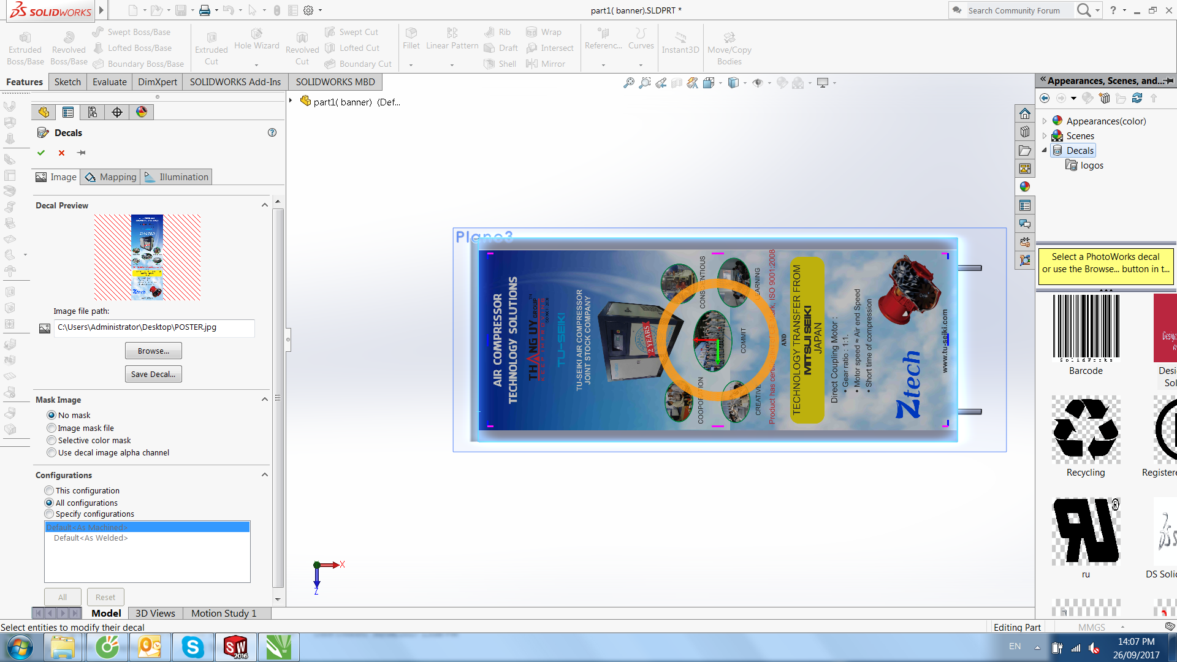1177x662 pixels.
Task: Select the Recycling decal thumbnail
Action: 1086,430
